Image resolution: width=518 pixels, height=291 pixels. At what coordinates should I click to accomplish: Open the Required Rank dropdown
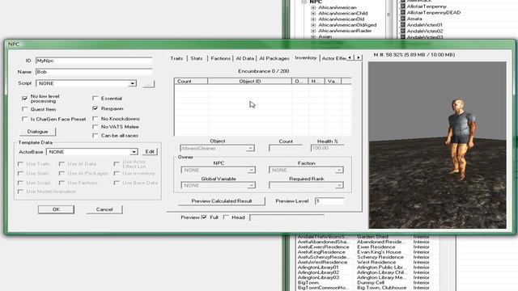point(339,185)
